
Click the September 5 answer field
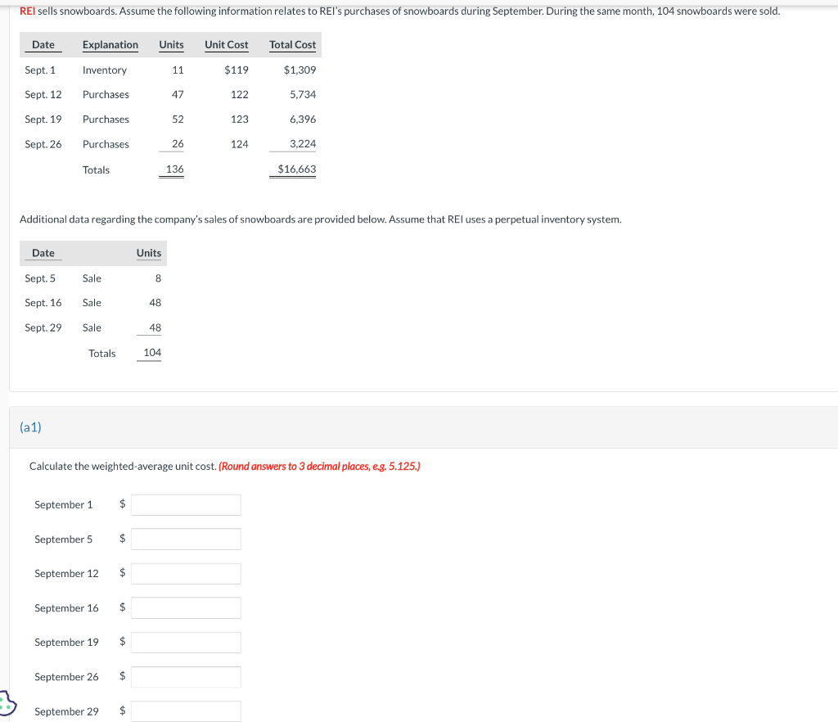[x=186, y=539]
